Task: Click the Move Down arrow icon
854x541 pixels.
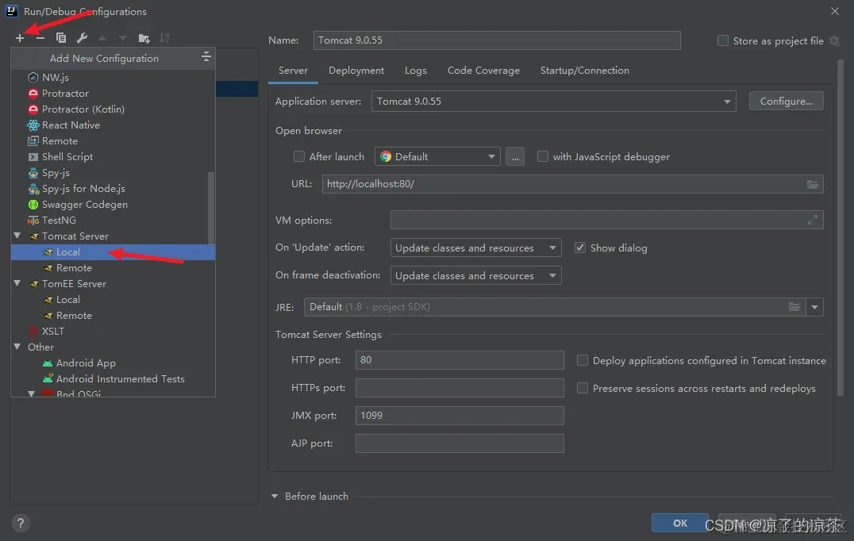Action: pyautogui.click(x=123, y=38)
